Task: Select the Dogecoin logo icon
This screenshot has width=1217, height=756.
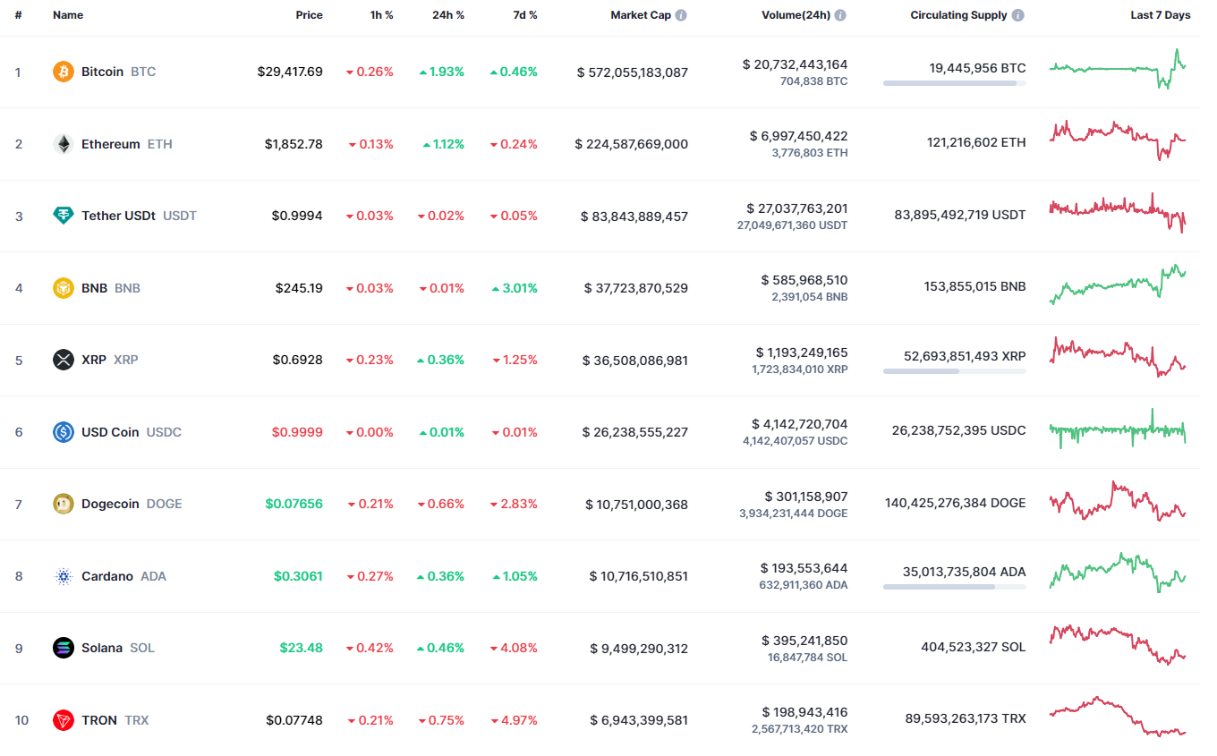Action: pos(63,504)
